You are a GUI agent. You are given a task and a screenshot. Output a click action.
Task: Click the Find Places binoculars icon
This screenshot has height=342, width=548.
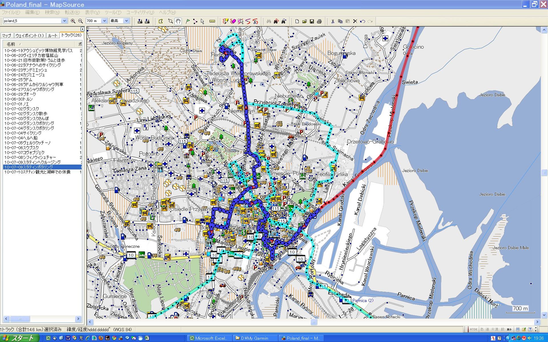point(269,21)
